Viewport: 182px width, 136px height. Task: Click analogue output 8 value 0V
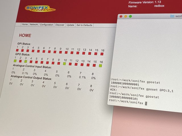coord(92,90)
